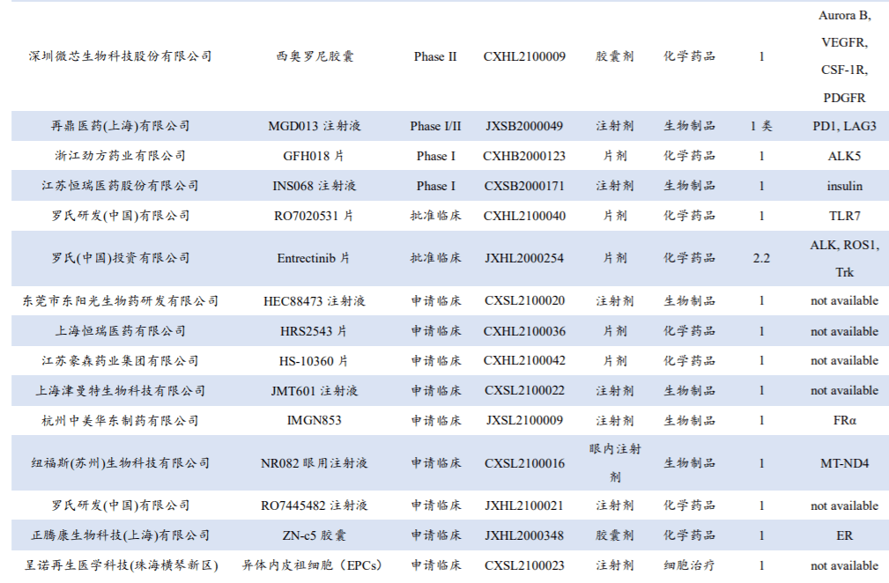Click application number CXHL2100042
This screenshot has width=889, height=583.
coord(524,361)
